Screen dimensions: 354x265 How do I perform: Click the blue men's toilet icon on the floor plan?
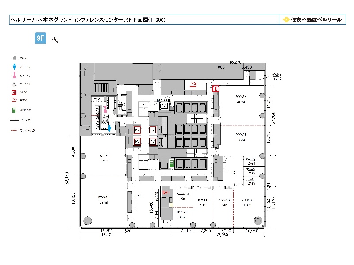click(x=109, y=128)
